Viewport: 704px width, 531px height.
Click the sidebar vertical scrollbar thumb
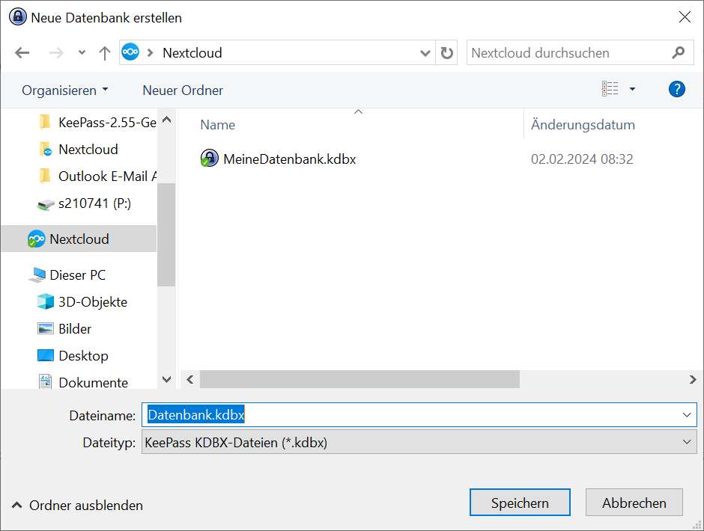click(x=166, y=234)
